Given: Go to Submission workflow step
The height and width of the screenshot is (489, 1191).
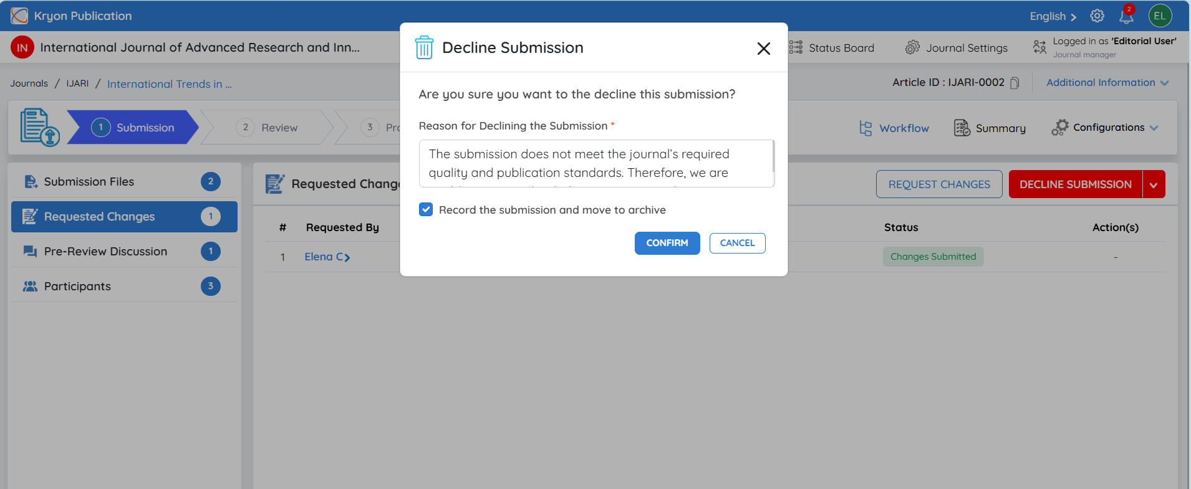Looking at the screenshot, I should tap(133, 127).
